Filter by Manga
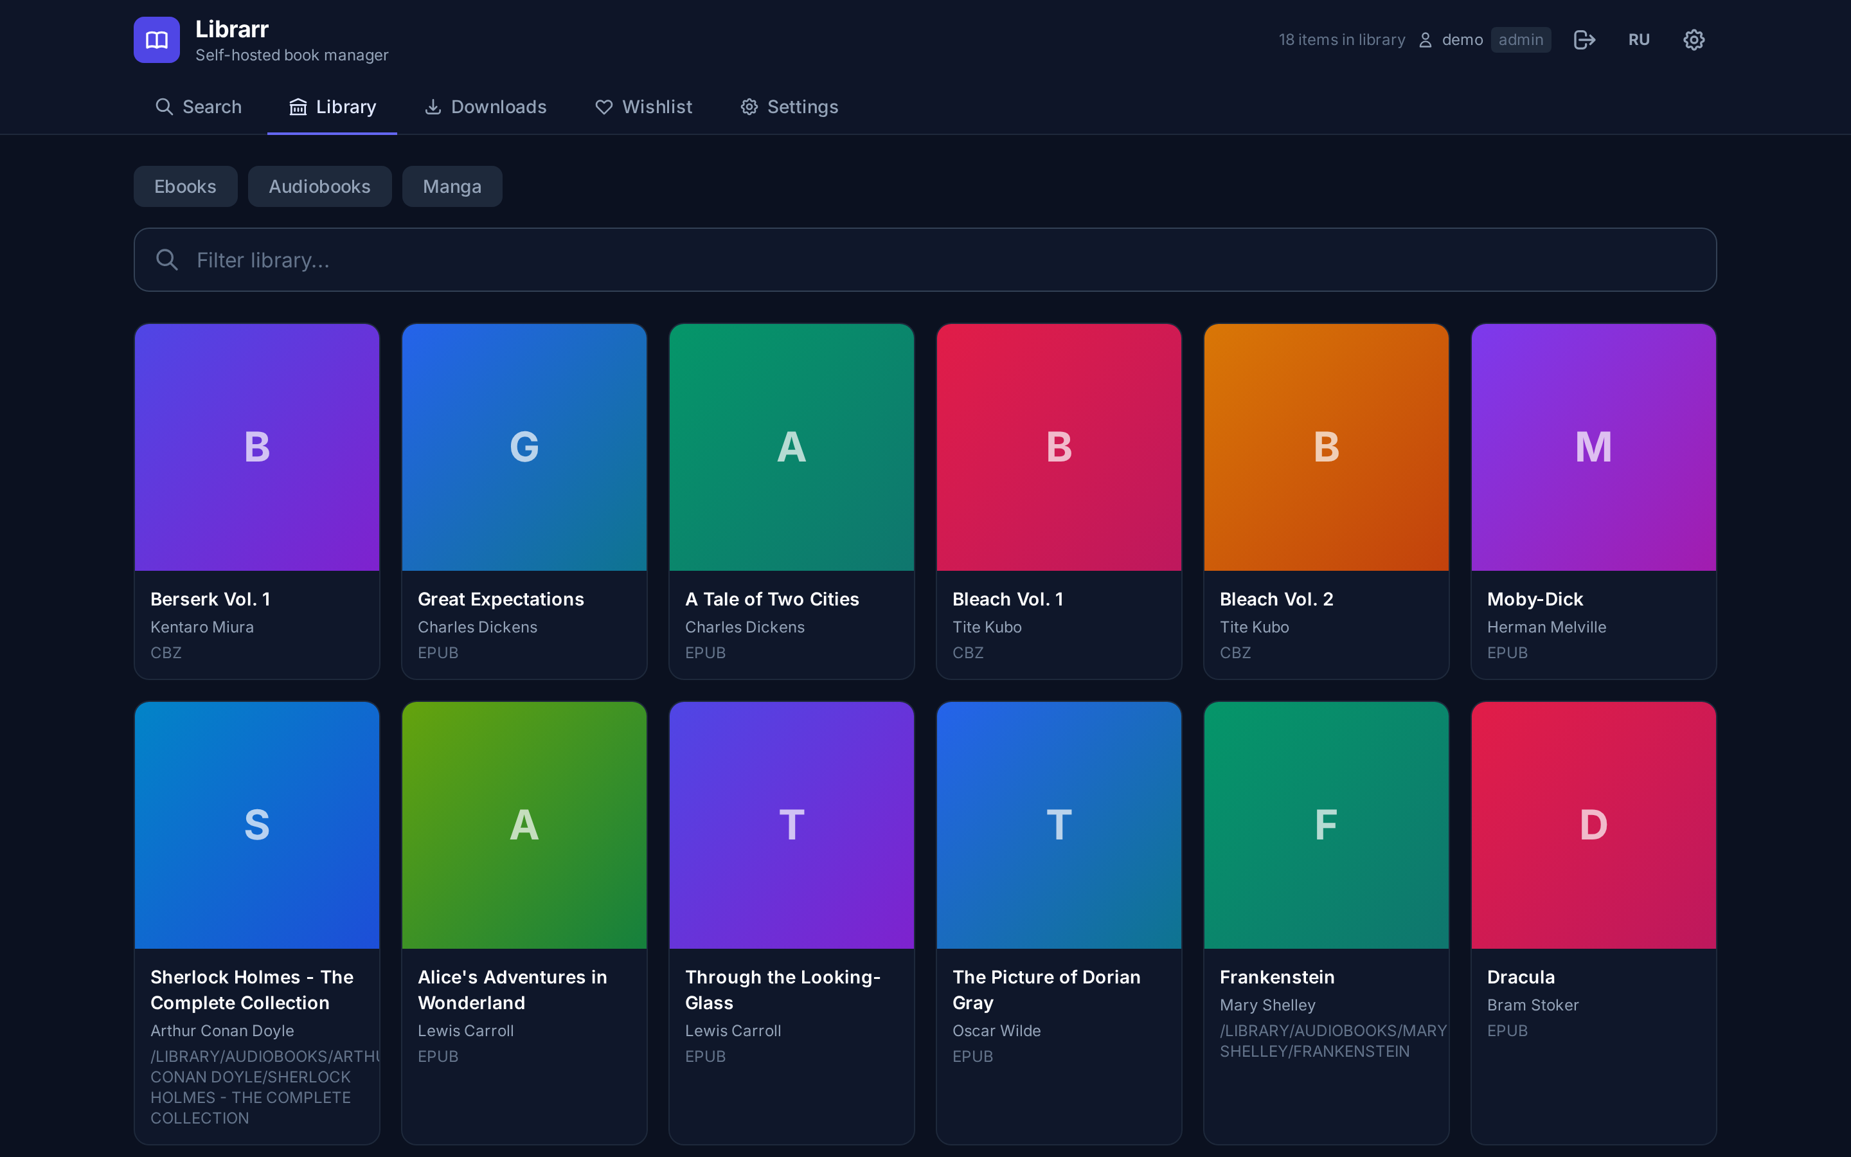 (452, 186)
